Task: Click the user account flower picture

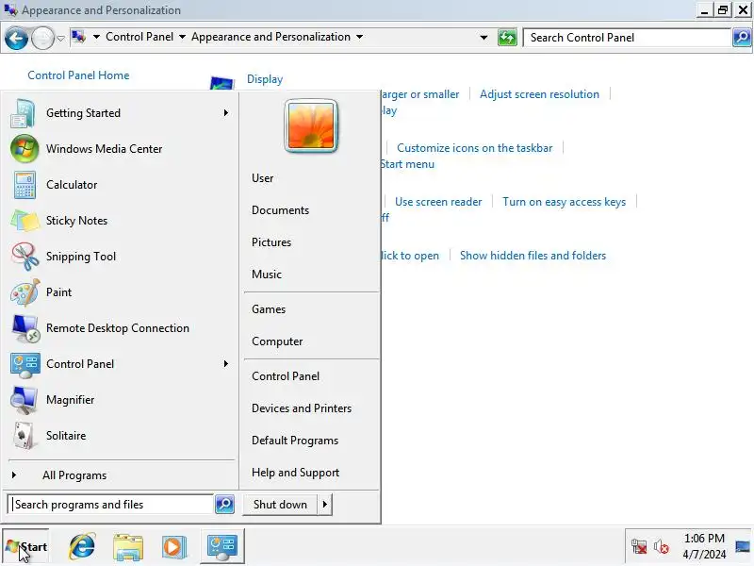Action: pos(311,126)
